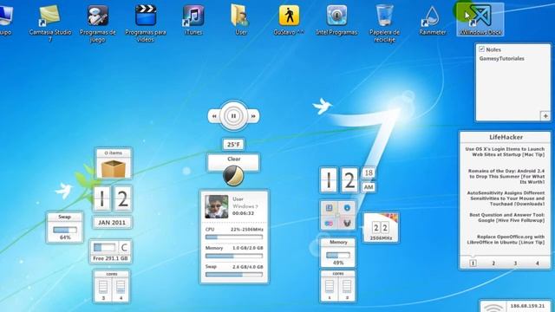The image size is (555, 312).
Task: Click the Swap 2.6 GB/4.0 GB bar
Action: click(234, 274)
